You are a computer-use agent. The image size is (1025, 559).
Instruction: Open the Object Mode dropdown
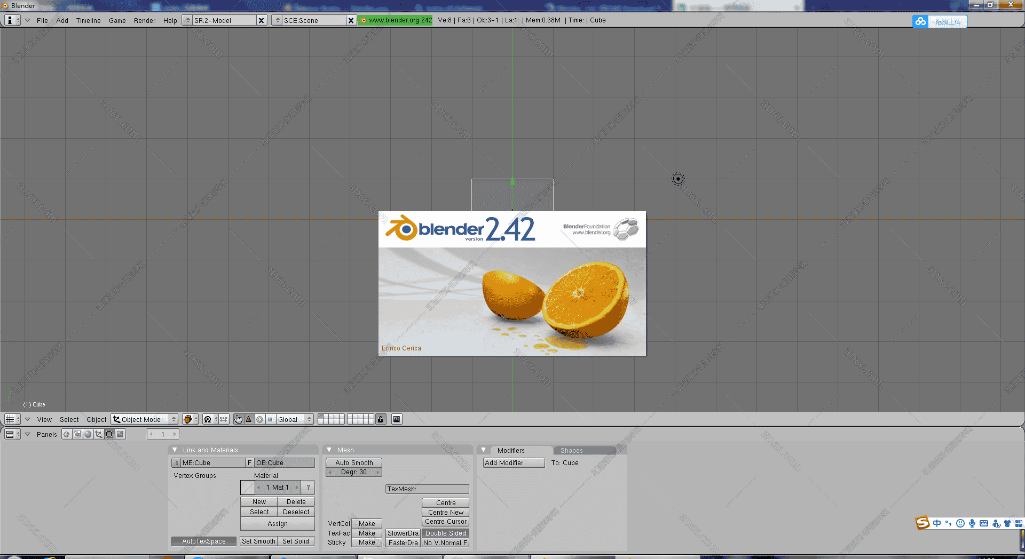(x=145, y=419)
